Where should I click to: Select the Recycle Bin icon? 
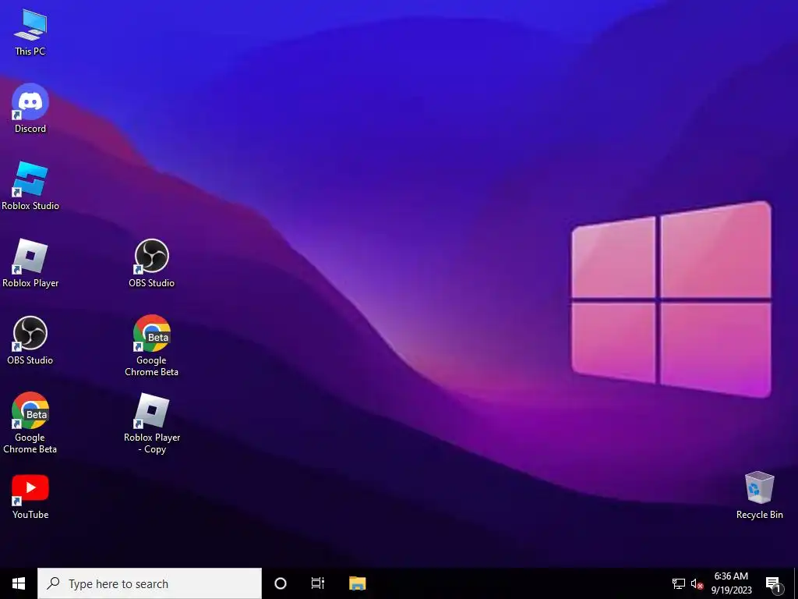coord(759,495)
